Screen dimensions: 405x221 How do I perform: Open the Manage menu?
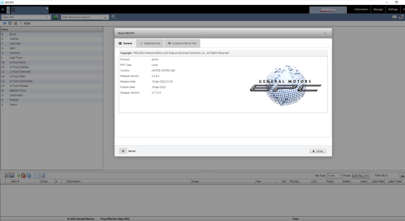click(378, 9)
